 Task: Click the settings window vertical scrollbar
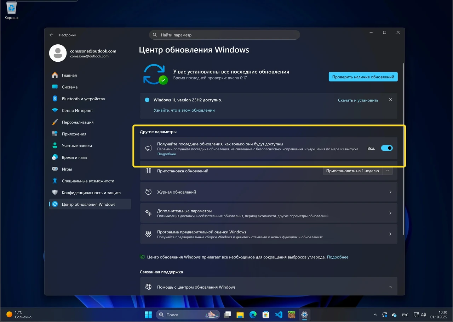403,149
